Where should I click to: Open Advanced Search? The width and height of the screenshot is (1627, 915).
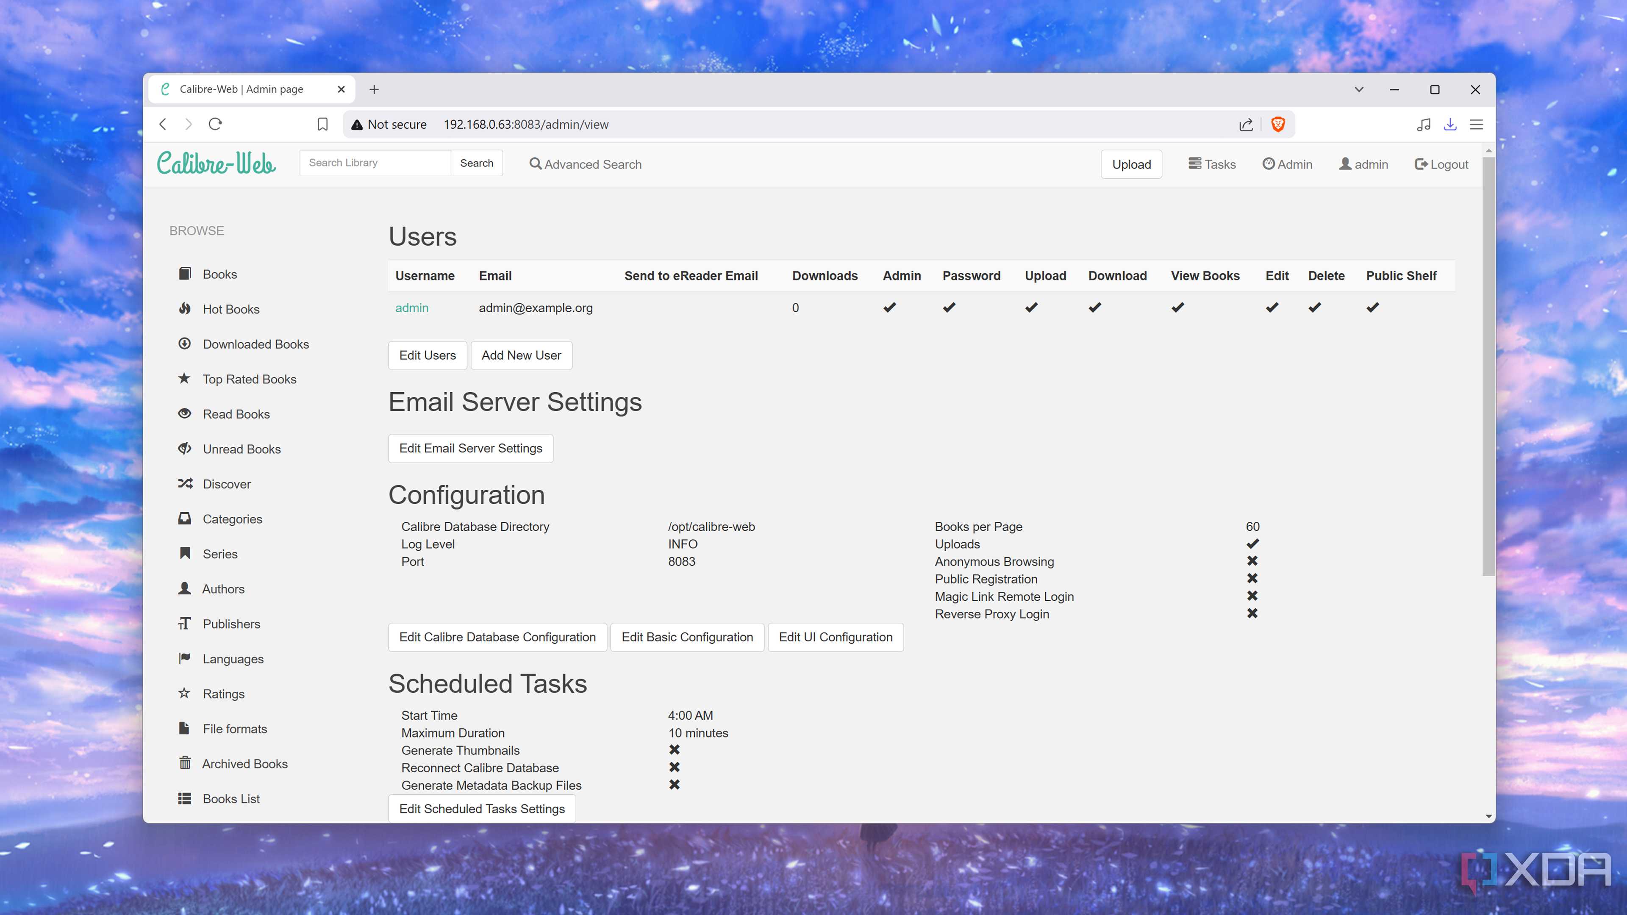(586, 164)
